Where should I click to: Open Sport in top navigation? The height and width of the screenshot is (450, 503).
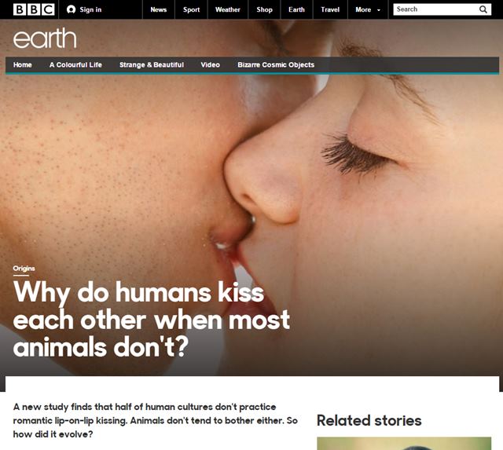191,9
